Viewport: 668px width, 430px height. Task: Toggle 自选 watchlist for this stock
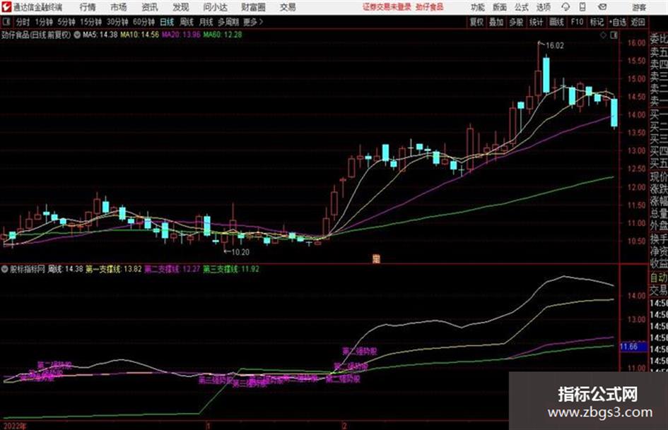tap(617, 22)
